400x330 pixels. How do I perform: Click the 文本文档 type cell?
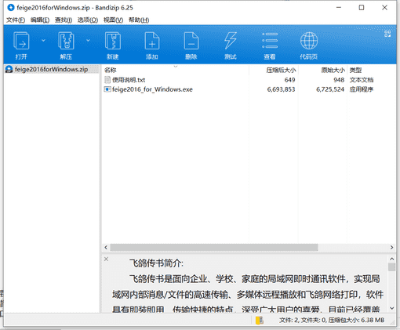(362, 80)
